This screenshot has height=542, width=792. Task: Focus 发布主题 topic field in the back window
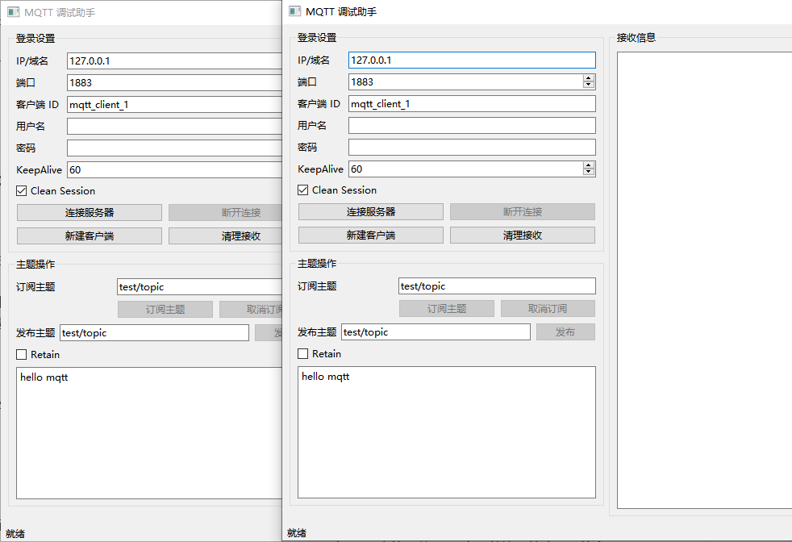[155, 333]
